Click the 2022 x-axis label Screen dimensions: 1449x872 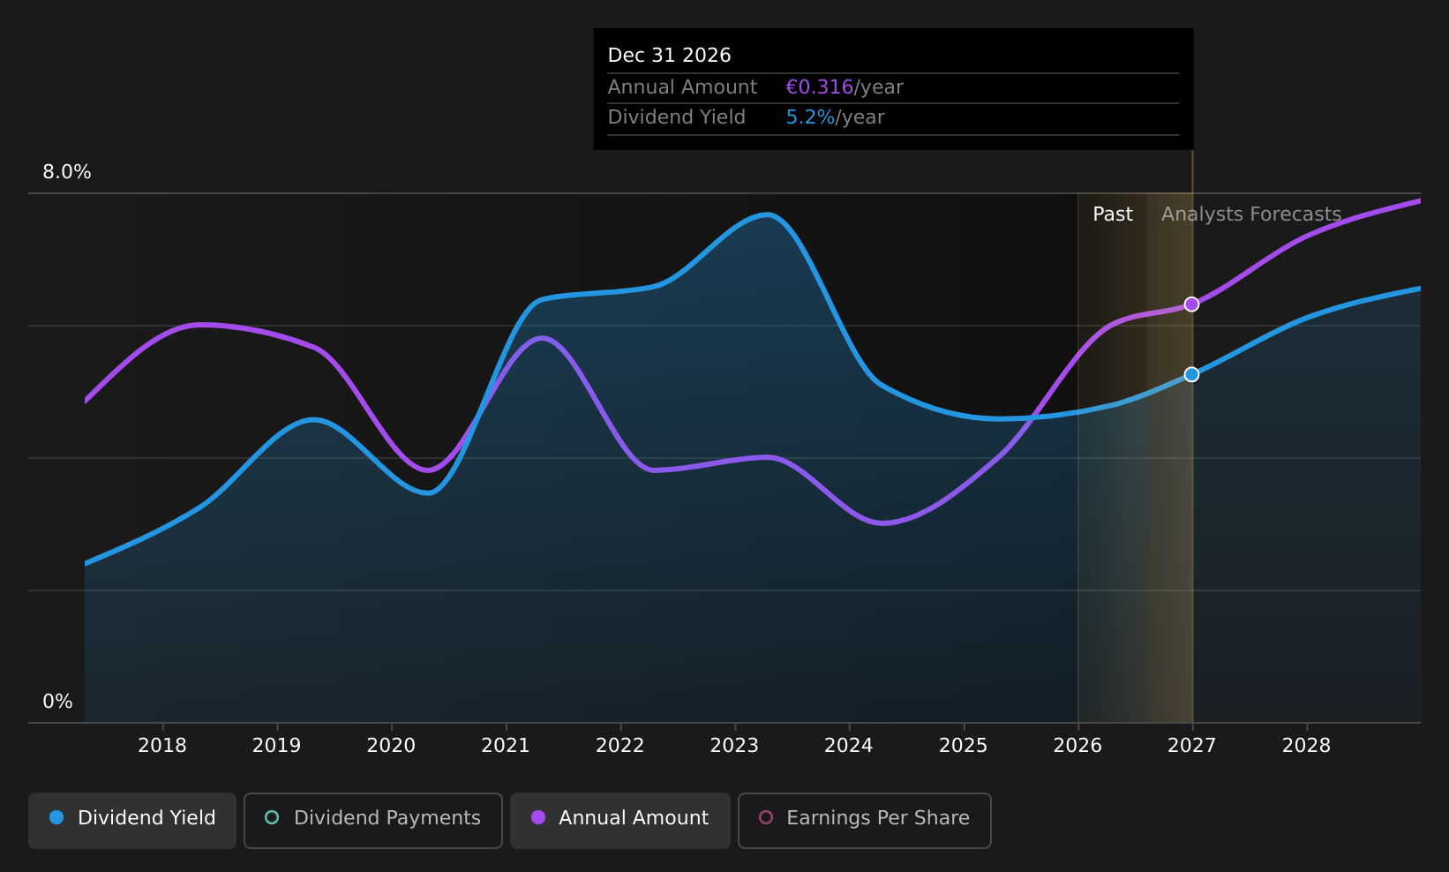pyautogui.click(x=620, y=746)
